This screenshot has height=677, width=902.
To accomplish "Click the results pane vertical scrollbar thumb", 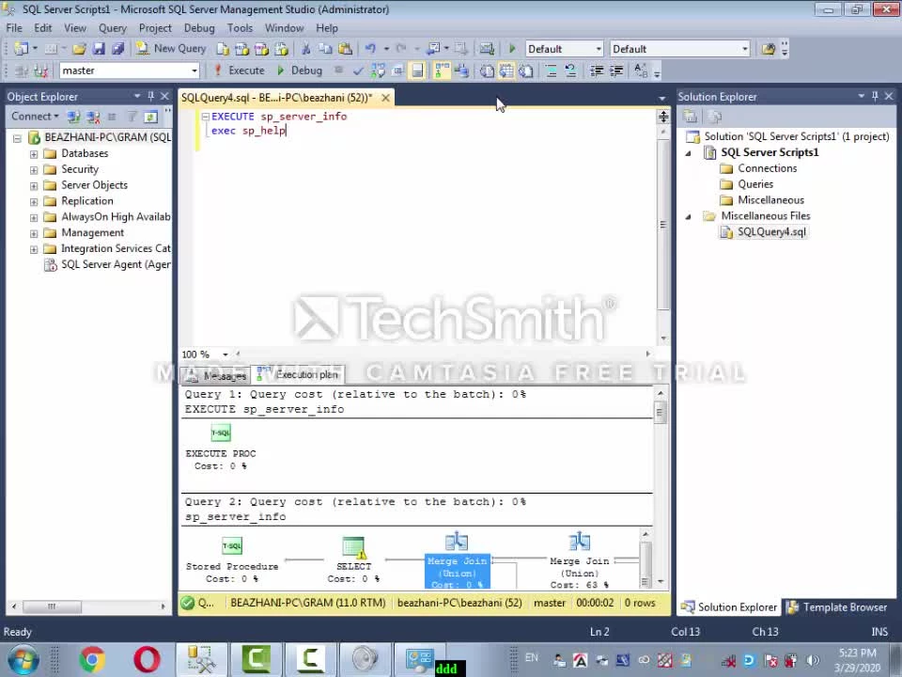I will (x=660, y=413).
